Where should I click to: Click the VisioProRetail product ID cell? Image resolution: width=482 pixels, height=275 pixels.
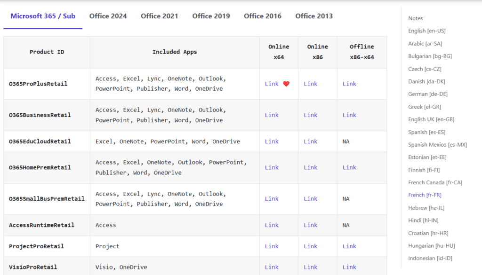coord(47,266)
